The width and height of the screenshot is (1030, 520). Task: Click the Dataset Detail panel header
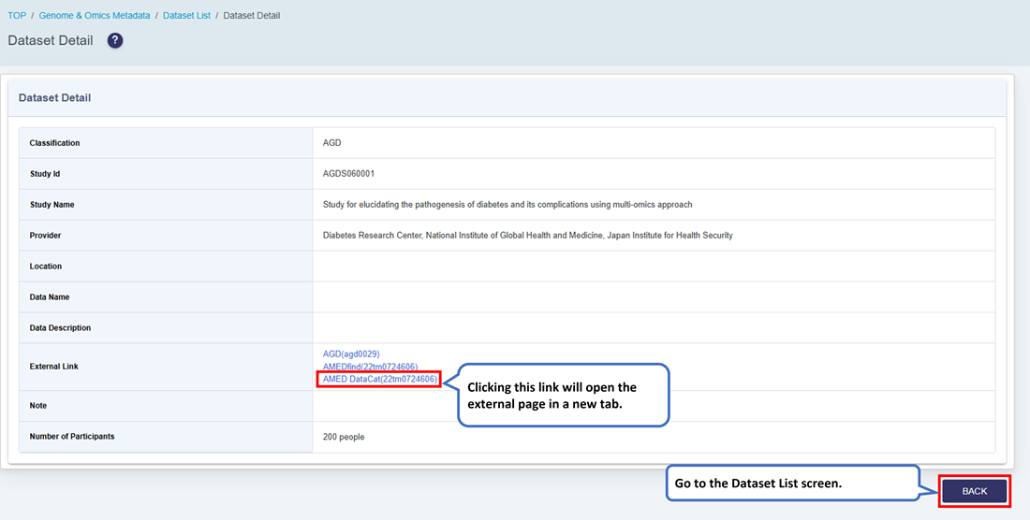click(54, 98)
